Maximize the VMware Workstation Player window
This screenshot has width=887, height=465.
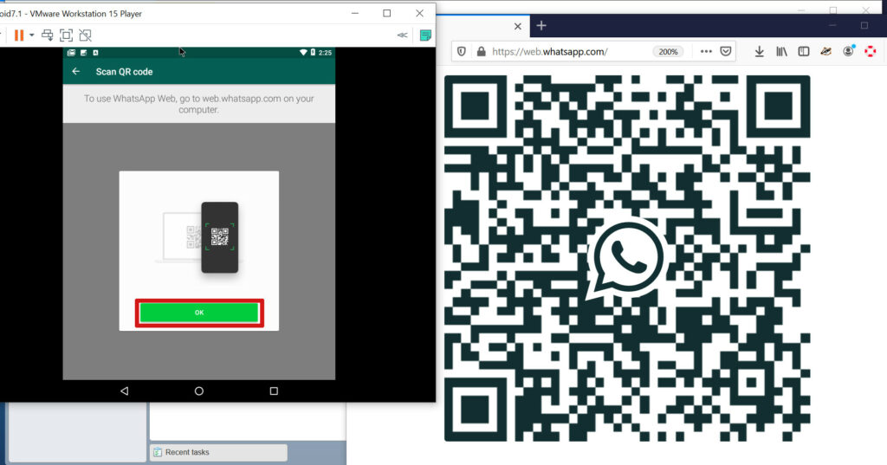point(387,13)
